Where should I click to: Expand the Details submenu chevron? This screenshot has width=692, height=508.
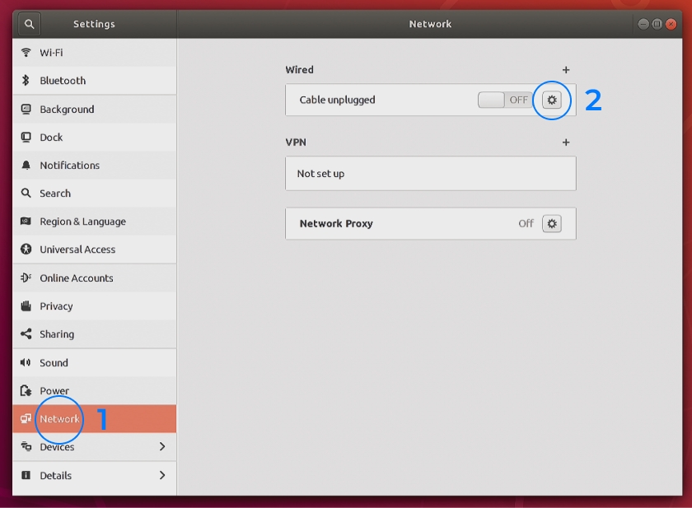pyautogui.click(x=161, y=475)
